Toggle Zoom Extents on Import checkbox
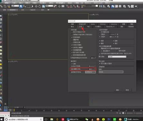The image size is (143, 121). (x=100, y=64)
